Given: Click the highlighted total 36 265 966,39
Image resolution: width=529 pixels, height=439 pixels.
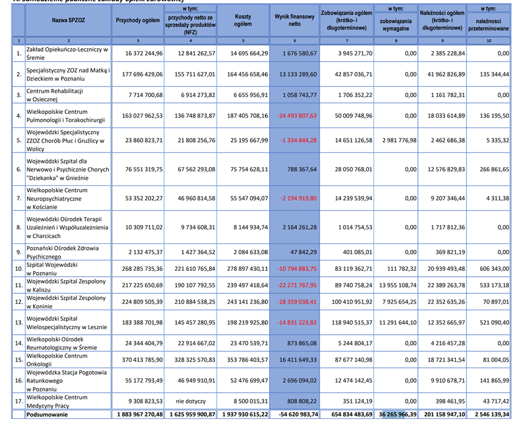Looking at the screenshot, I should [x=397, y=415].
